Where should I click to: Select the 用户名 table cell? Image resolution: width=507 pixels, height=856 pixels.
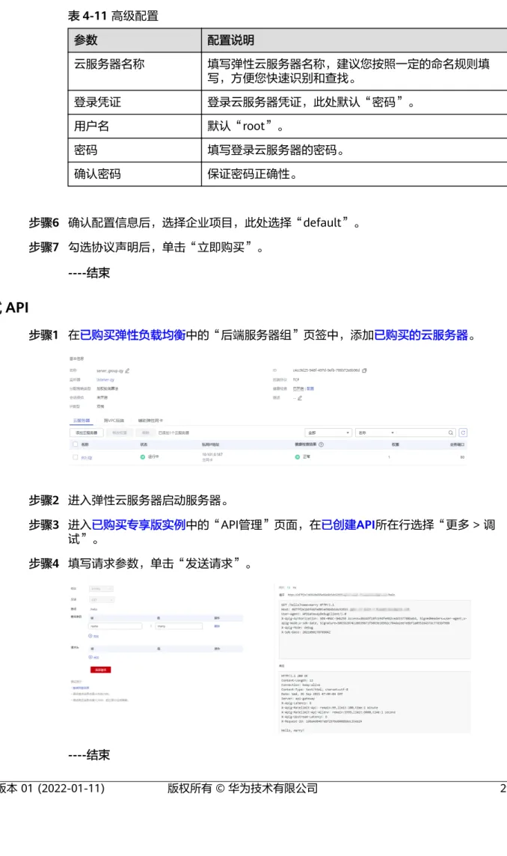coord(135,126)
